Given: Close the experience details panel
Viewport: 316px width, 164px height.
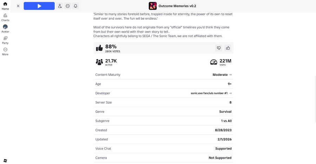Looking at the screenshot, I should pyautogui.click(x=18, y=6).
